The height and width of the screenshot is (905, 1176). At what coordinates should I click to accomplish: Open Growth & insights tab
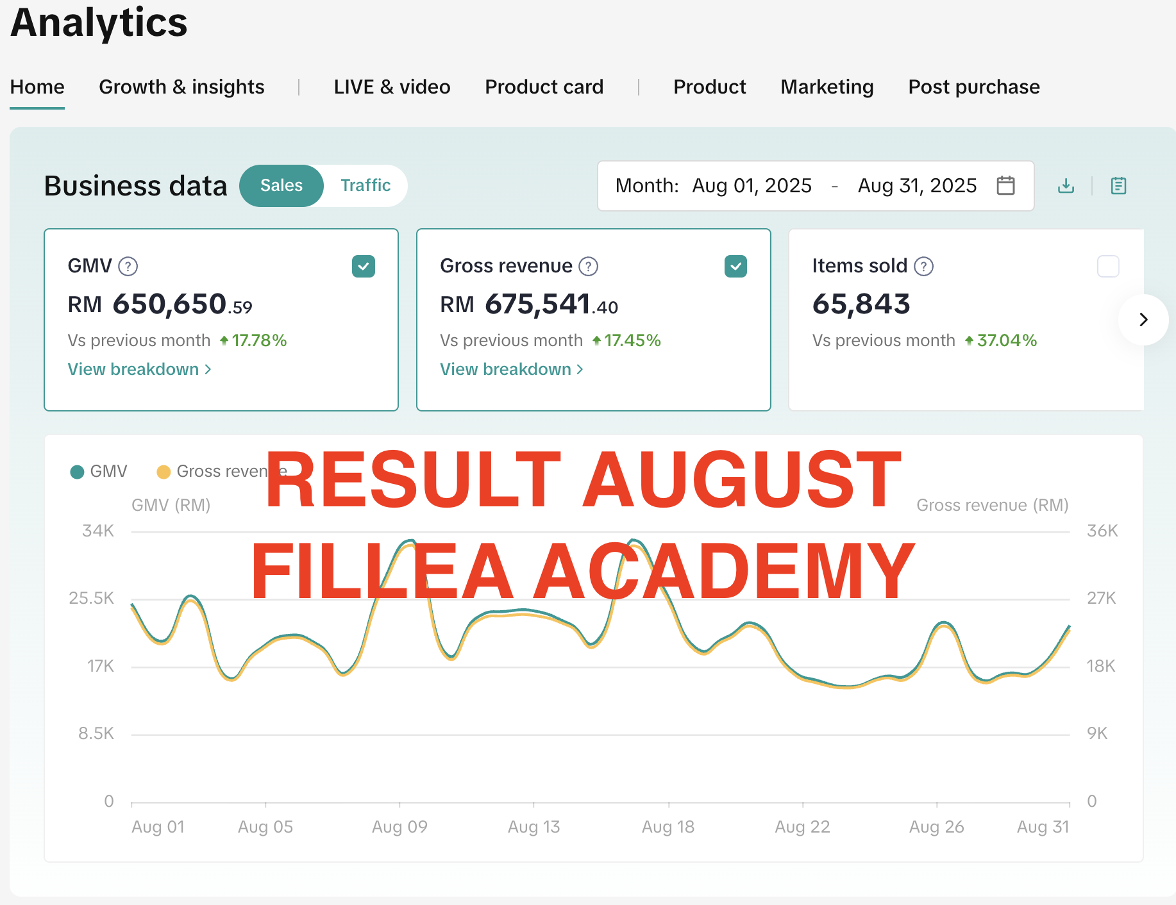coord(181,87)
